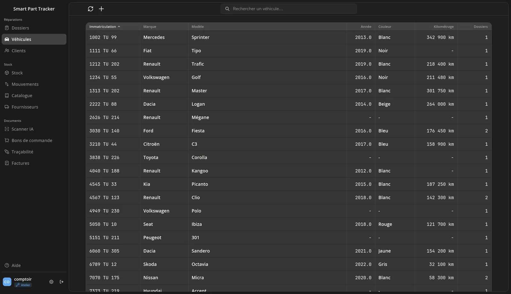
Task: Click the Kangoo model cell
Action: [267, 171]
